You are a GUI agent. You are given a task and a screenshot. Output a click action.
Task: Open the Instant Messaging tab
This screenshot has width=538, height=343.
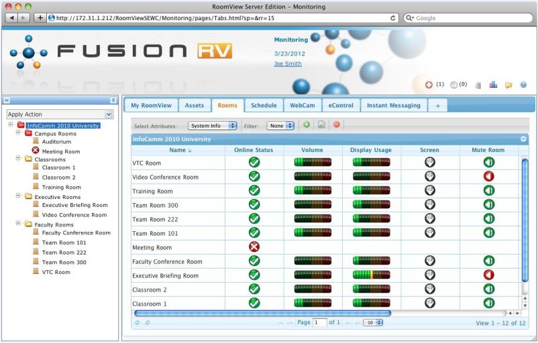pyautogui.click(x=393, y=105)
